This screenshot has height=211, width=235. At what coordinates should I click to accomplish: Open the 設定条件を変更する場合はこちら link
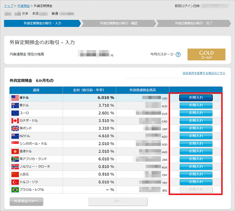pos(204,73)
